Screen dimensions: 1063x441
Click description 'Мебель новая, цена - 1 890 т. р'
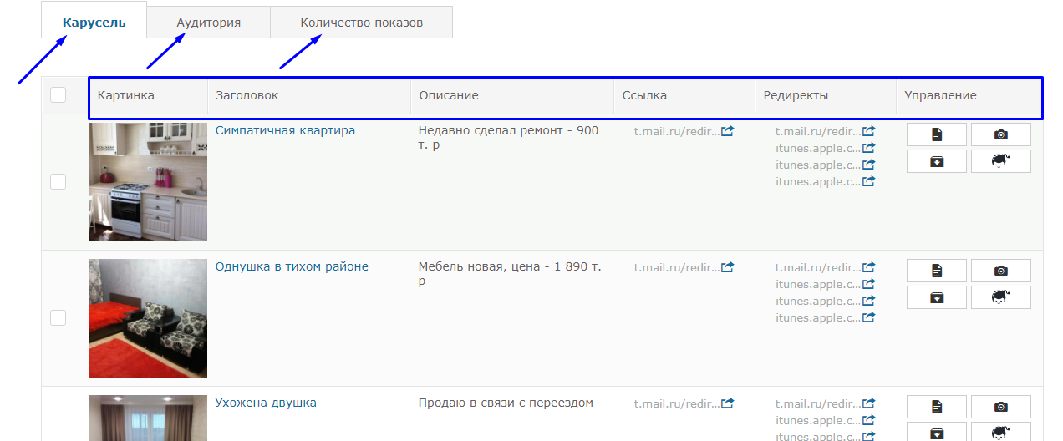(510, 274)
